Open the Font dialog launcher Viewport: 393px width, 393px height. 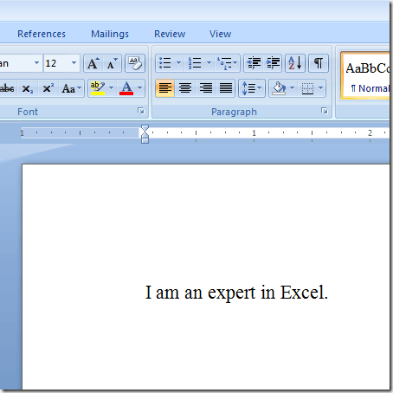141,111
